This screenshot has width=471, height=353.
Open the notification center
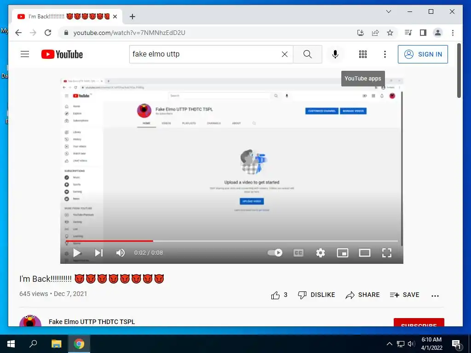pyautogui.click(x=457, y=344)
